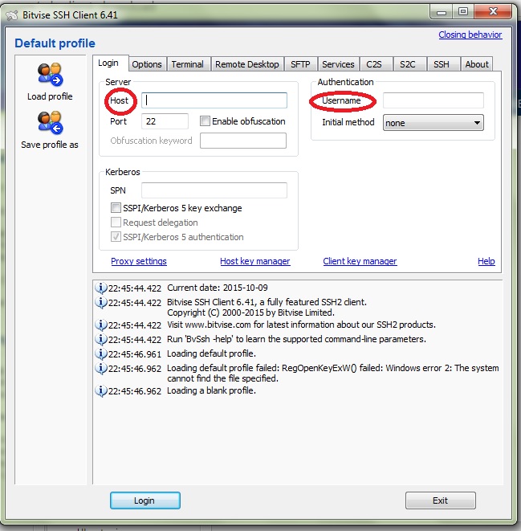The image size is (521, 531).
Task: Open the About tab
Action: 477,64
